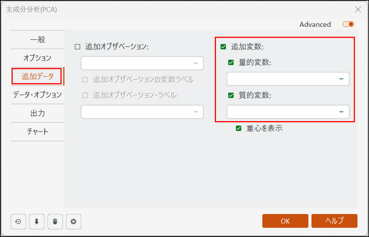This screenshot has width=369, height=237.
Task: Click range selector icon in 質的変数 field
Action: click(341, 112)
